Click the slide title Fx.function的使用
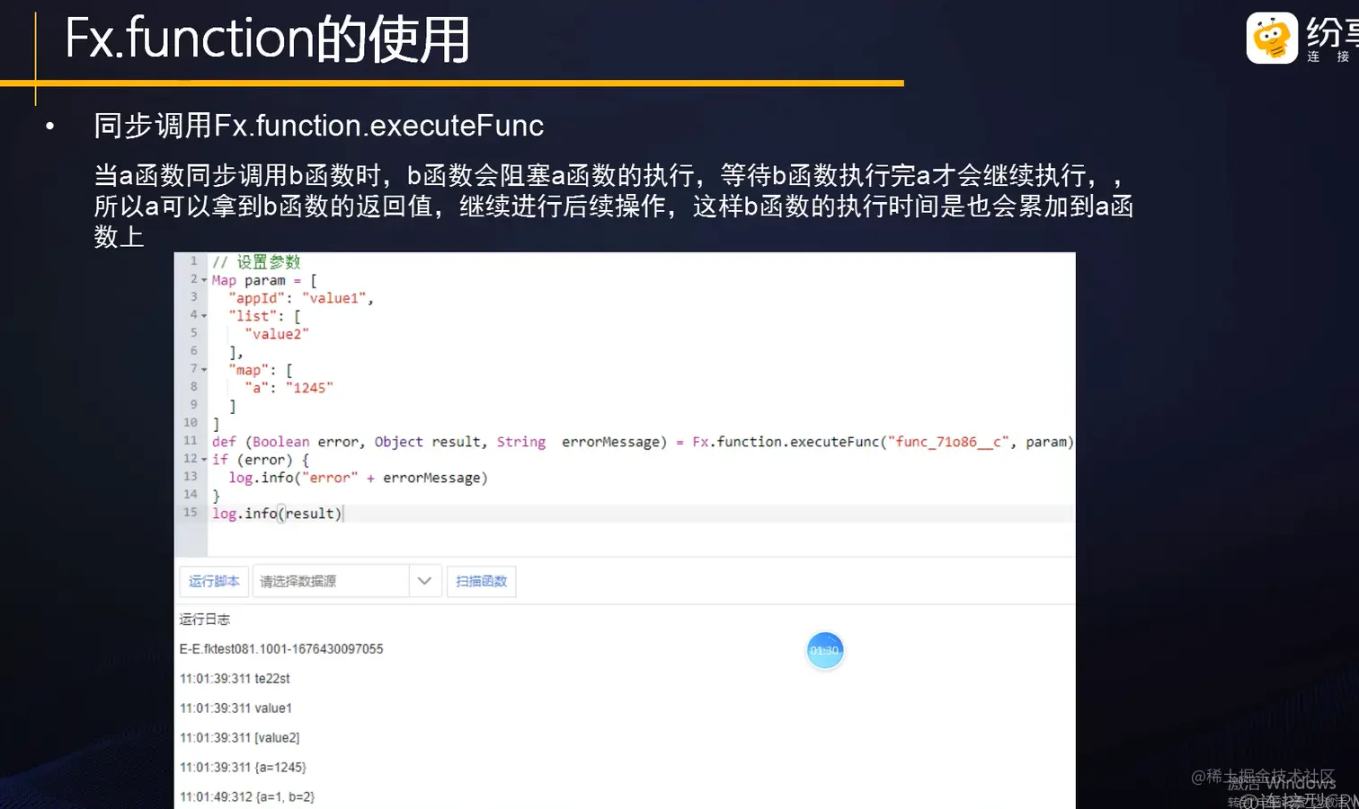Viewport: 1359px width, 809px height. (268, 40)
